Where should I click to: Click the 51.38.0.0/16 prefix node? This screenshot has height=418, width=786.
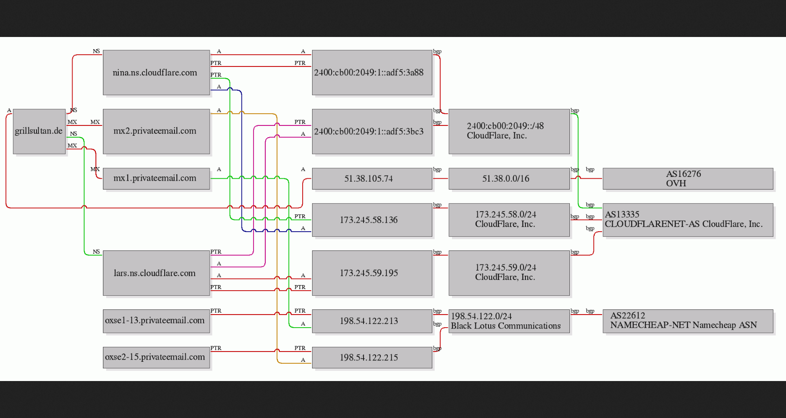click(x=509, y=179)
